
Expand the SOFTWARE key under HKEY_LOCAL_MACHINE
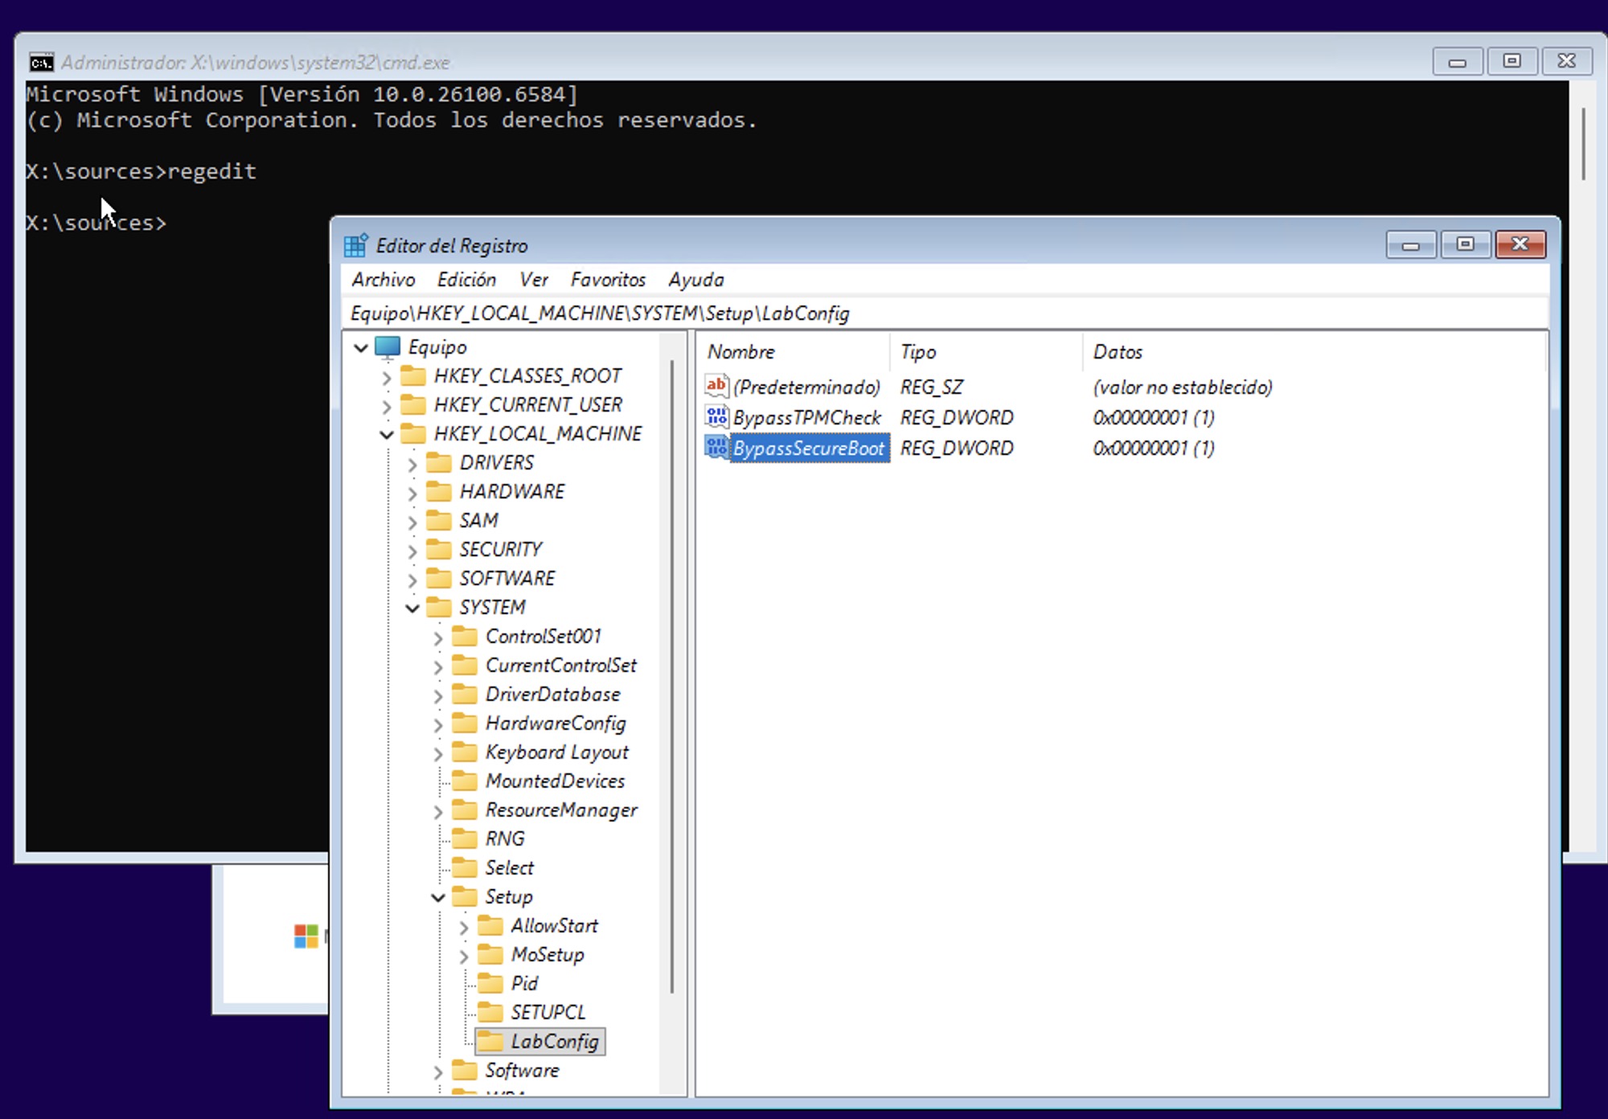[x=412, y=579]
